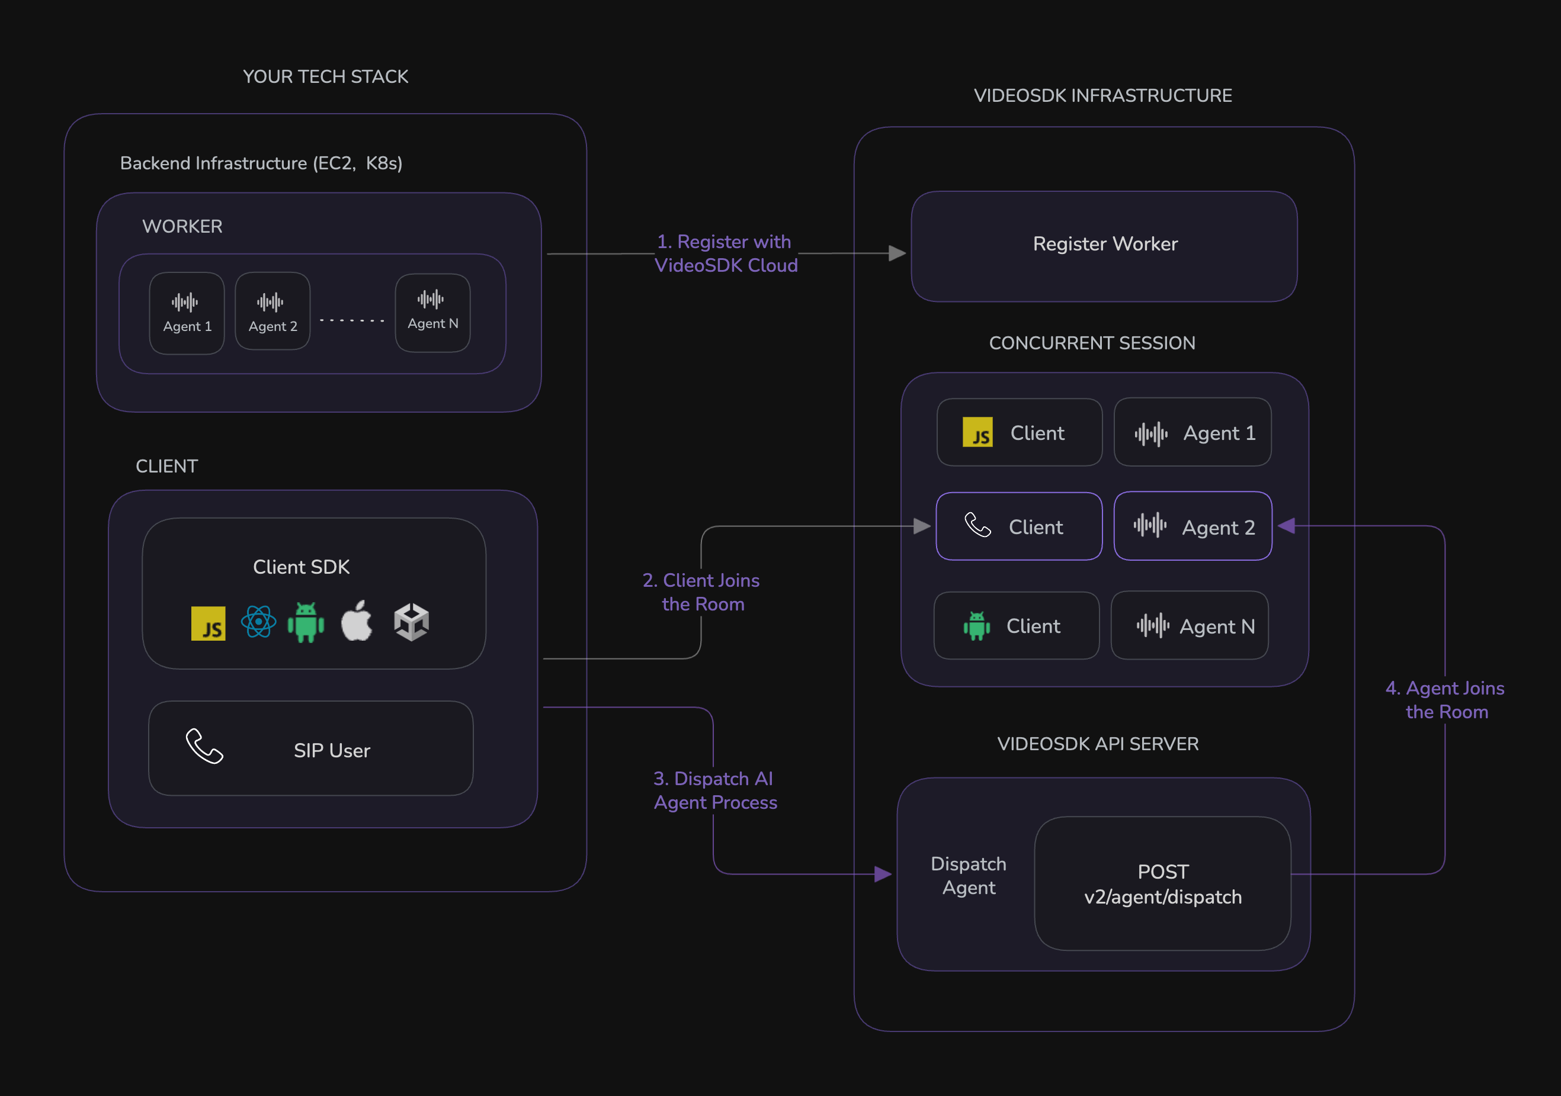Image resolution: width=1561 pixels, height=1096 pixels.
Task: Click the Agent N label in the Worker box
Action: (433, 323)
